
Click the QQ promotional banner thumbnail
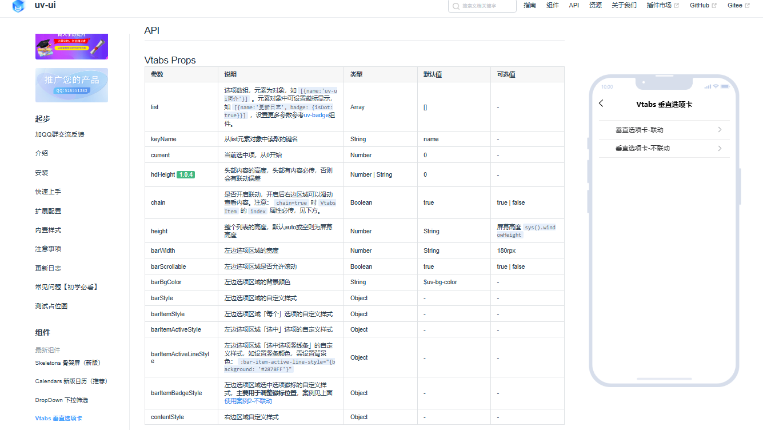71,85
